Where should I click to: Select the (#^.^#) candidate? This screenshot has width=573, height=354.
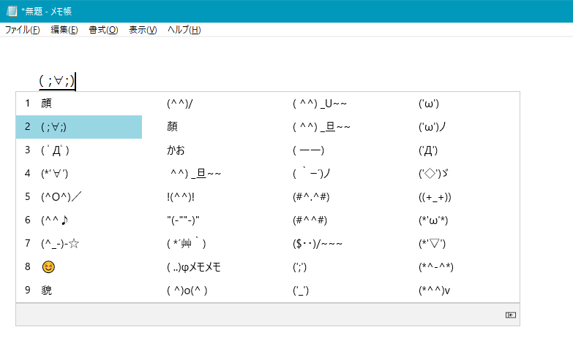point(311,197)
